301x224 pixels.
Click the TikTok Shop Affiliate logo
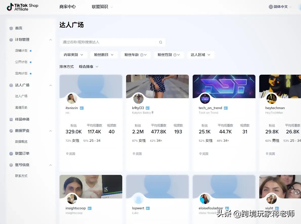pos(22,7)
